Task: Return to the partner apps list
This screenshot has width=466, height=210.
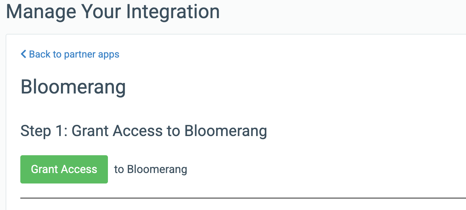Action: coord(70,54)
